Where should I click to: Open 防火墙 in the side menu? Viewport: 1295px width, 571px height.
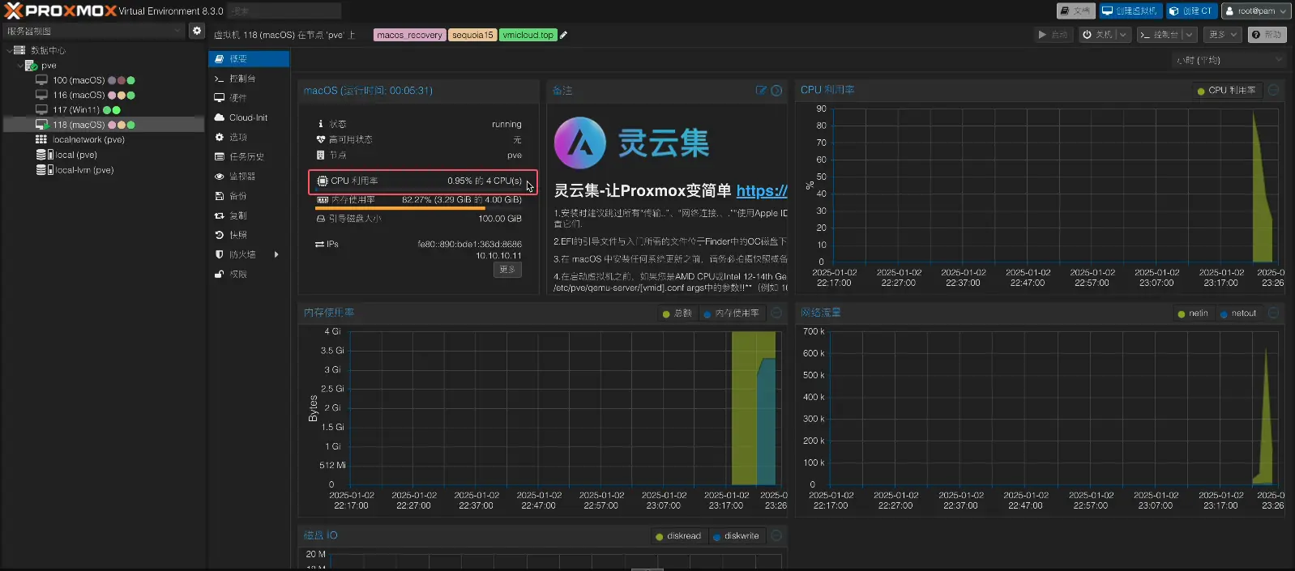pyautogui.click(x=249, y=254)
